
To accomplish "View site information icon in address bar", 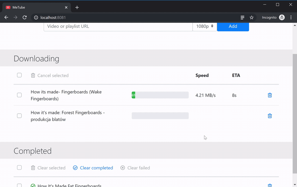I will coord(36,18).
